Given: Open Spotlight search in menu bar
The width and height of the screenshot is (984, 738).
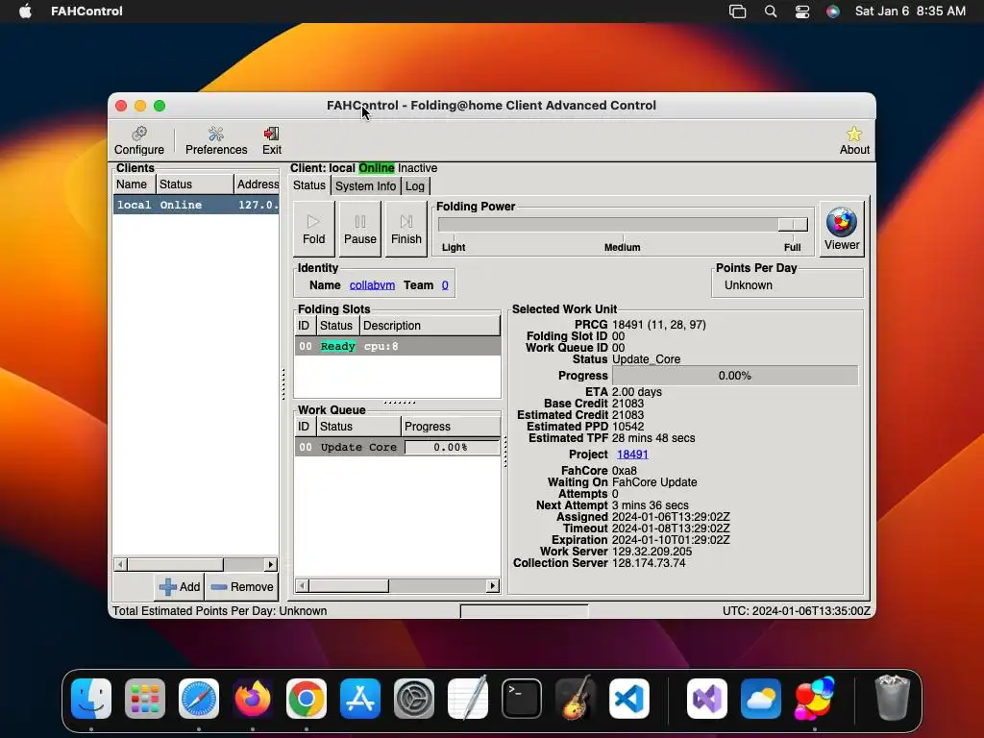Looking at the screenshot, I should click(770, 12).
